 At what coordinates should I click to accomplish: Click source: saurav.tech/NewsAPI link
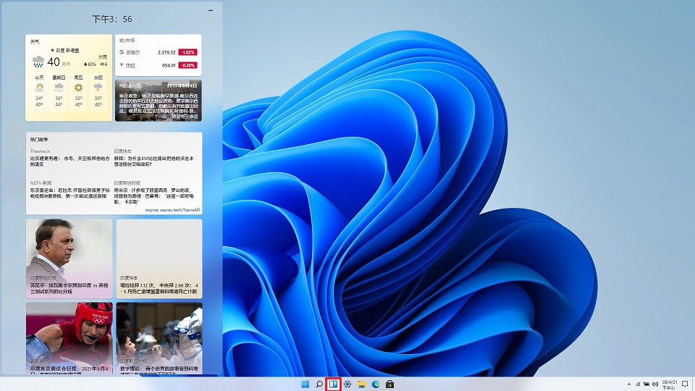click(172, 210)
